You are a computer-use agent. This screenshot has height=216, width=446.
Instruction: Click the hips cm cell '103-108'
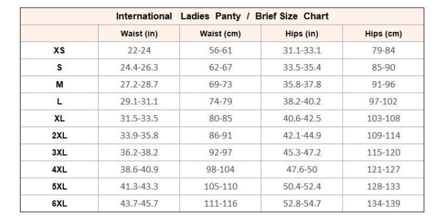(x=383, y=119)
